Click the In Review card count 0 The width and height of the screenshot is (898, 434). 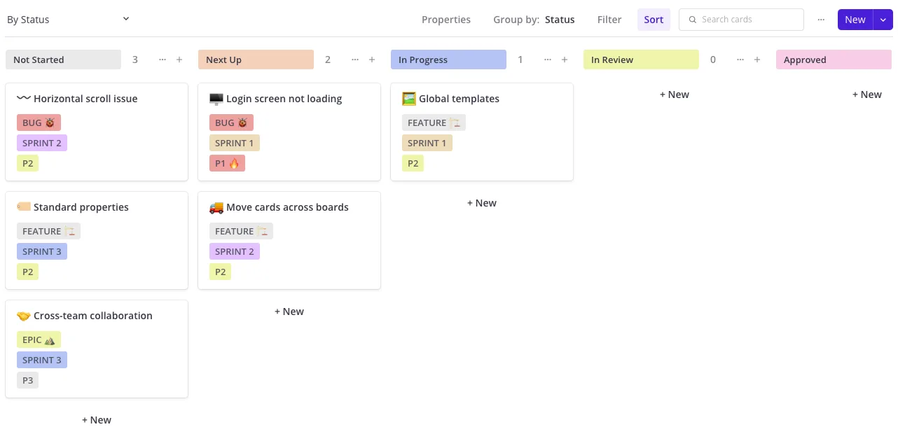[x=713, y=59]
